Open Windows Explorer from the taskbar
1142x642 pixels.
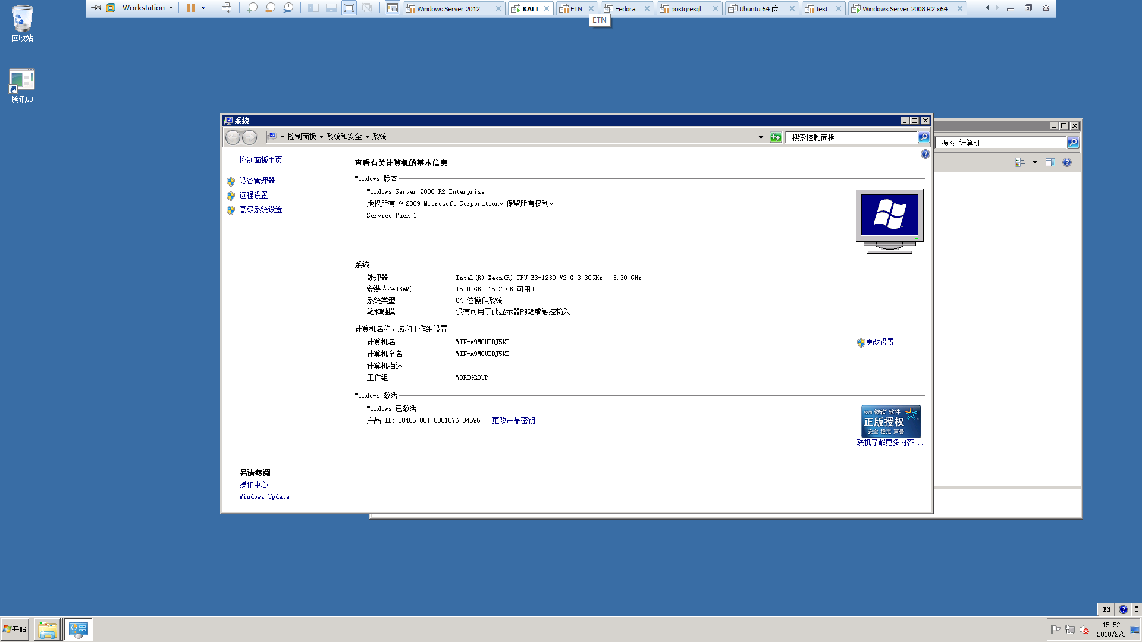click(x=47, y=630)
